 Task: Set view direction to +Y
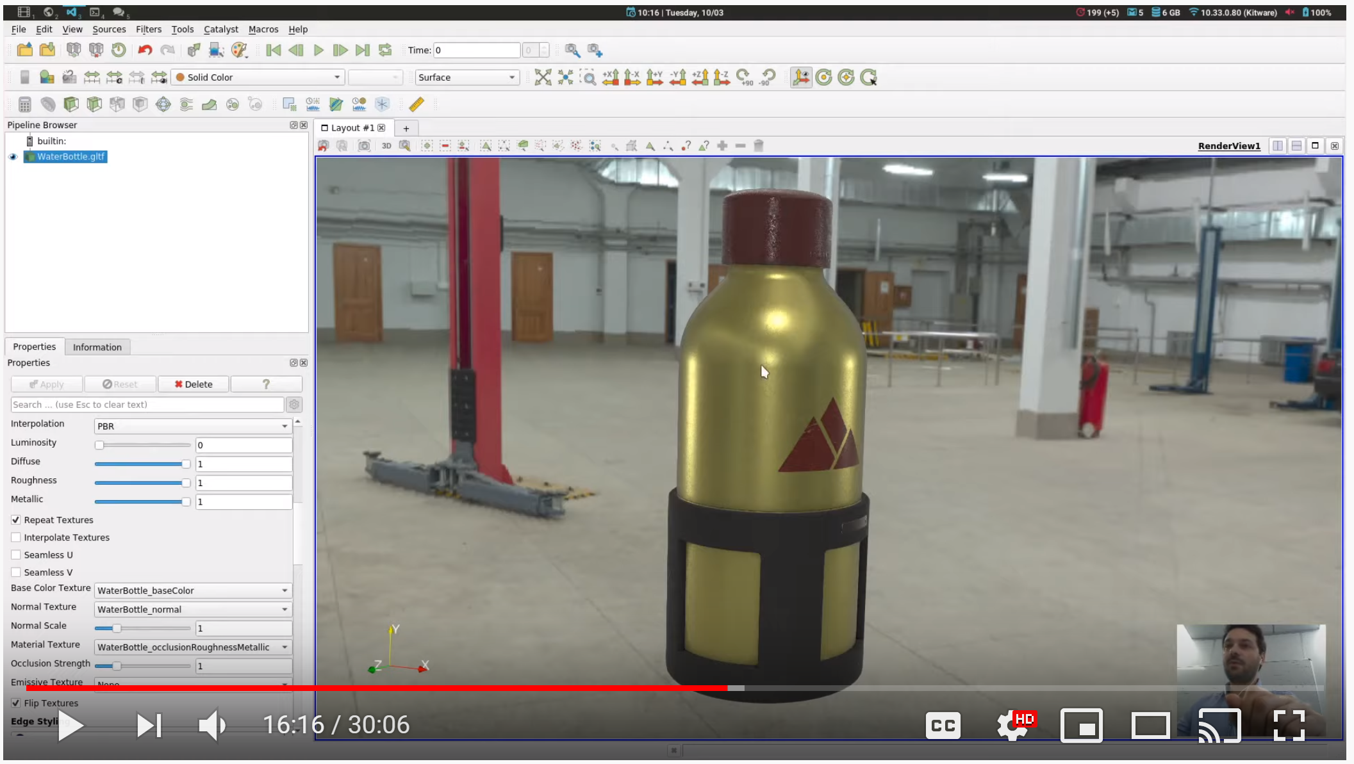pyautogui.click(x=655, y=77)
